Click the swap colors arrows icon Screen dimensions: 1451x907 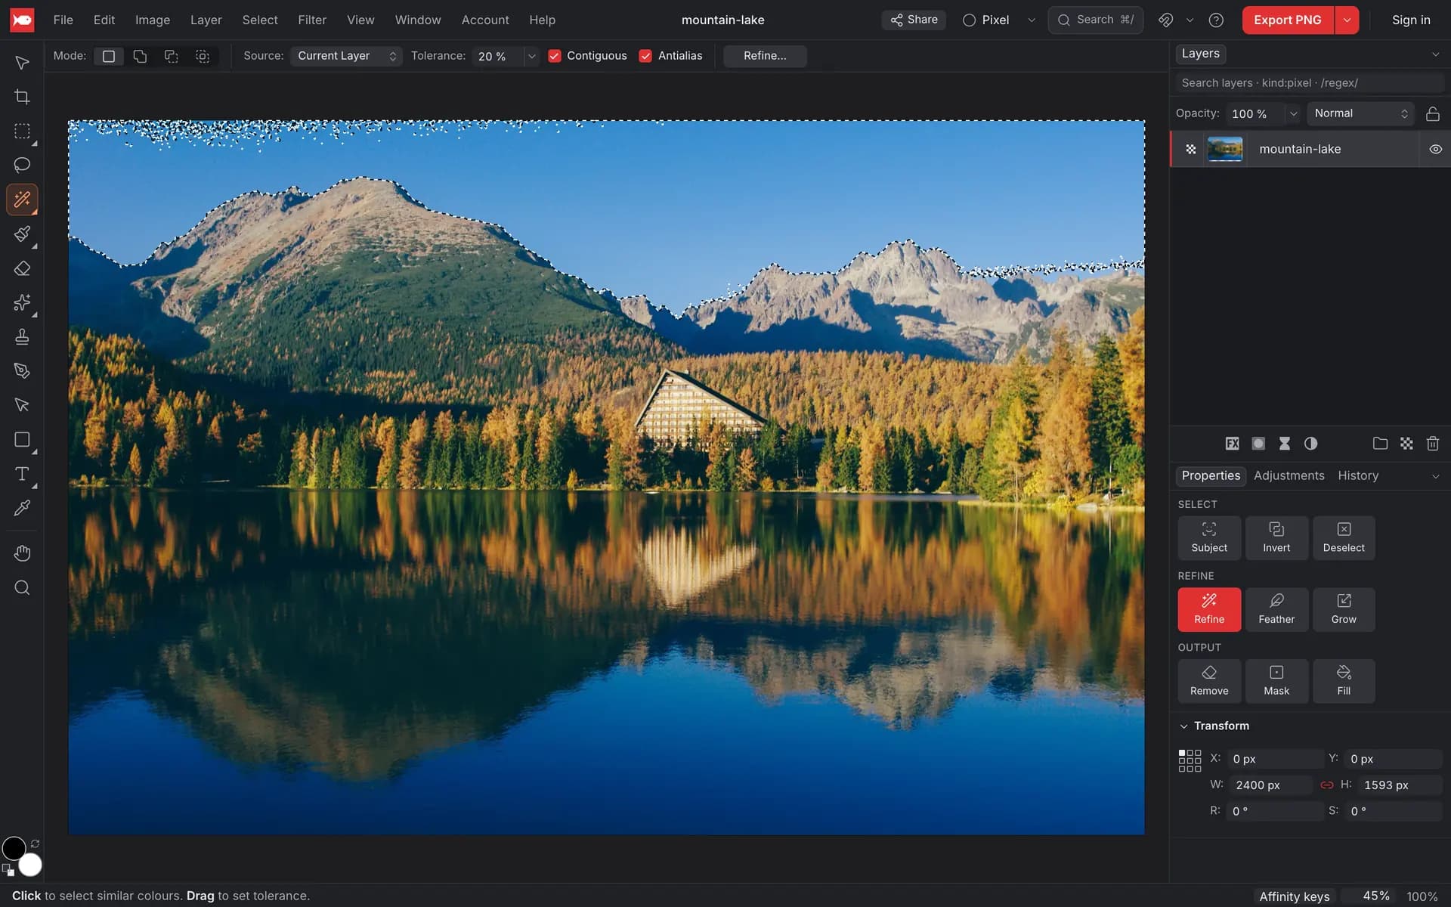[x=35, y=844]
